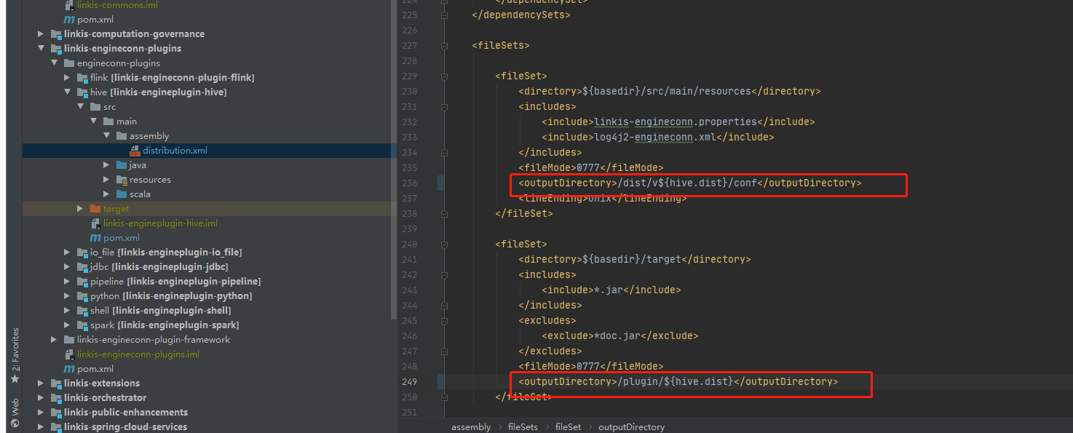Expand the python plugin node

(67, 296)
